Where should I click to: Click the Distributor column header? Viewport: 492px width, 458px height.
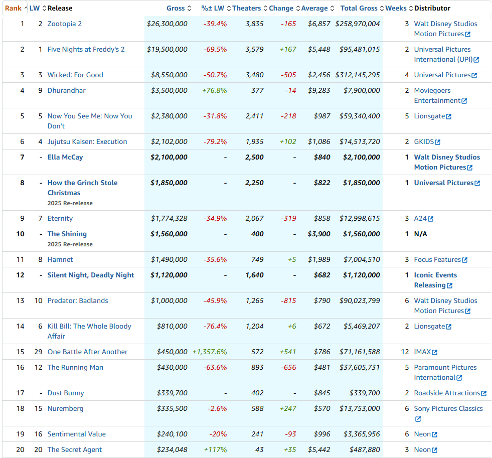coord(432,8)
